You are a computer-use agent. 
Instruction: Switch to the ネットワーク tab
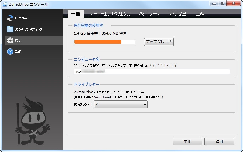coord(149,14)
